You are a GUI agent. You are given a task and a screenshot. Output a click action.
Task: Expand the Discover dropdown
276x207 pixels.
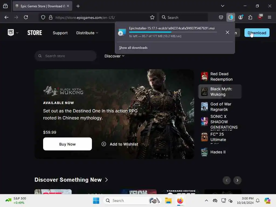114,56
